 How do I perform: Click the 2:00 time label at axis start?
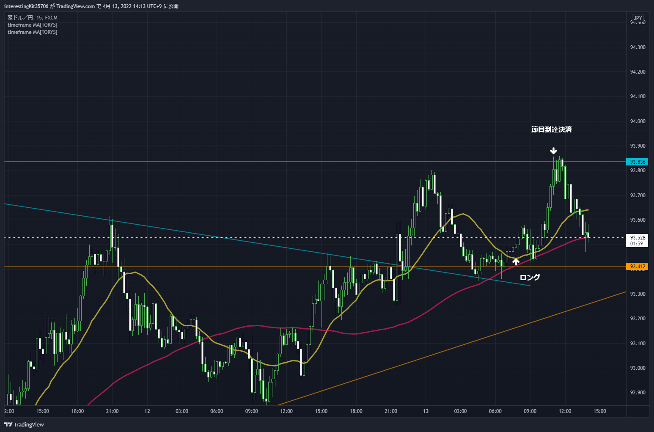(9, 411)
